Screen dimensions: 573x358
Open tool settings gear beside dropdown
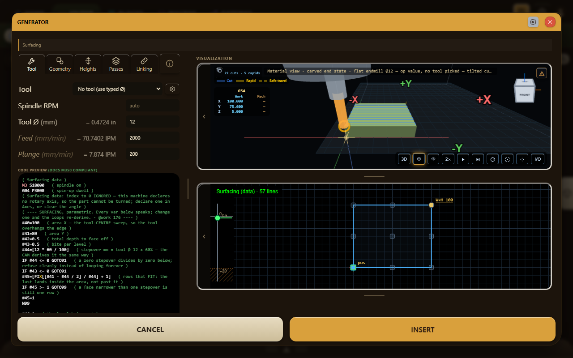(172, 89)
